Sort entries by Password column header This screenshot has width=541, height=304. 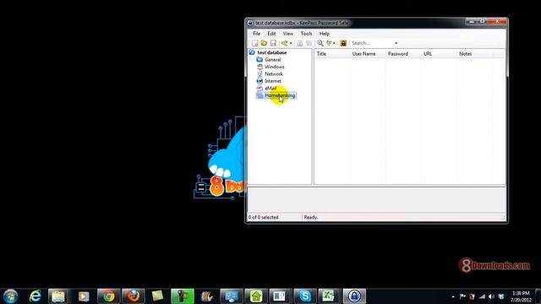coord(403,54)
